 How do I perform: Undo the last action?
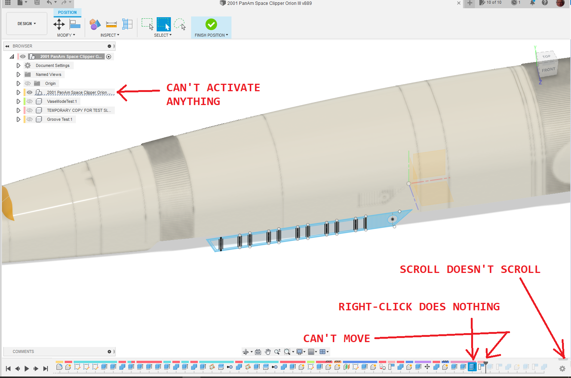pos(49,2)
